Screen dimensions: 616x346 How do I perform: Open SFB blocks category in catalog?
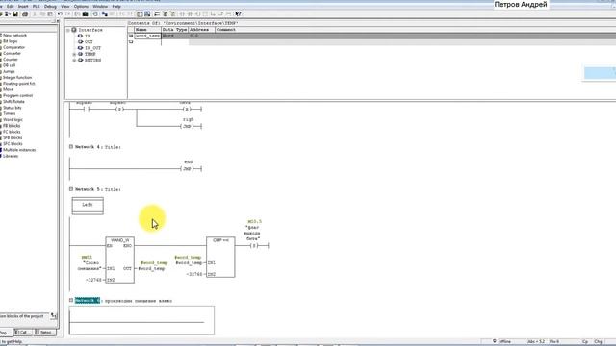(13, 138)
